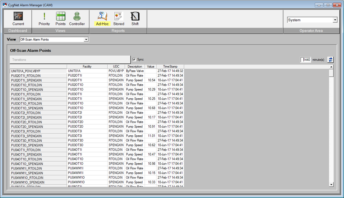Click the value cell 10.47

coord(151,154)
